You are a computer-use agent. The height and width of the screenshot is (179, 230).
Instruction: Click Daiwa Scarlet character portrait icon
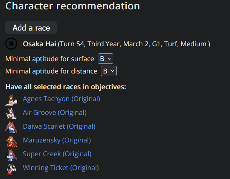pos(11,127)
